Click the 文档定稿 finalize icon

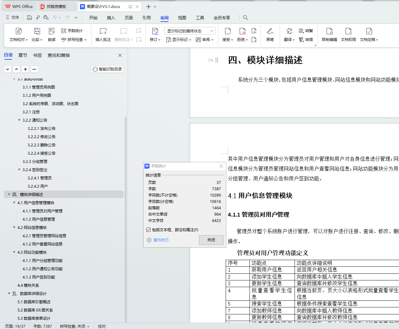coord(369,31)
